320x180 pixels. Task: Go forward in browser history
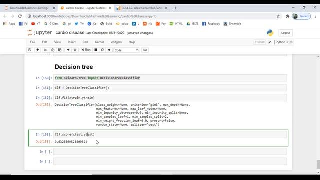12,16
